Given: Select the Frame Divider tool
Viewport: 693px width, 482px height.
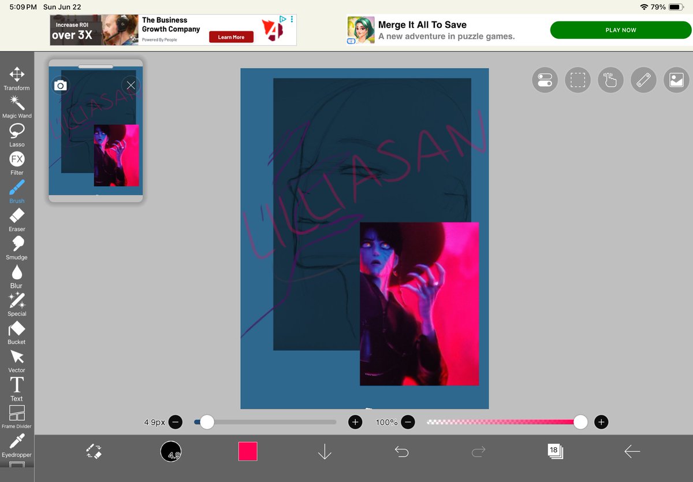Looking at the screenshot, I should (x=17, y=417).
